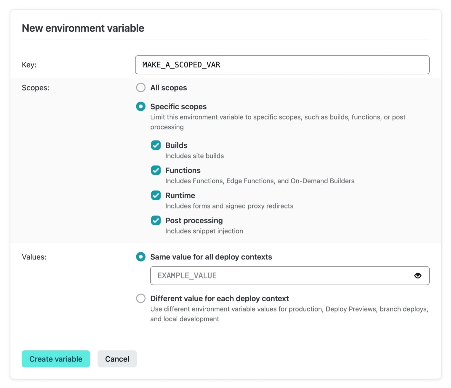The height and width of the screenshot is (388, 451).
Task: Click 'Includes forms and signed proxy redirects' text
Action: [229, 206]
